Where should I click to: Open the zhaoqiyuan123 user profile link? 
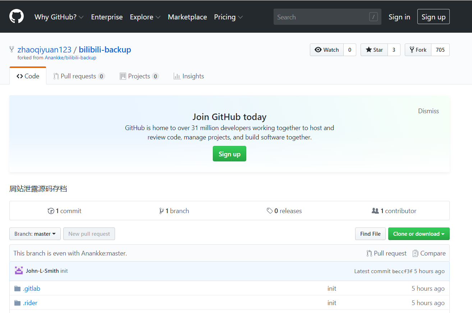click(x=45, y=50)
